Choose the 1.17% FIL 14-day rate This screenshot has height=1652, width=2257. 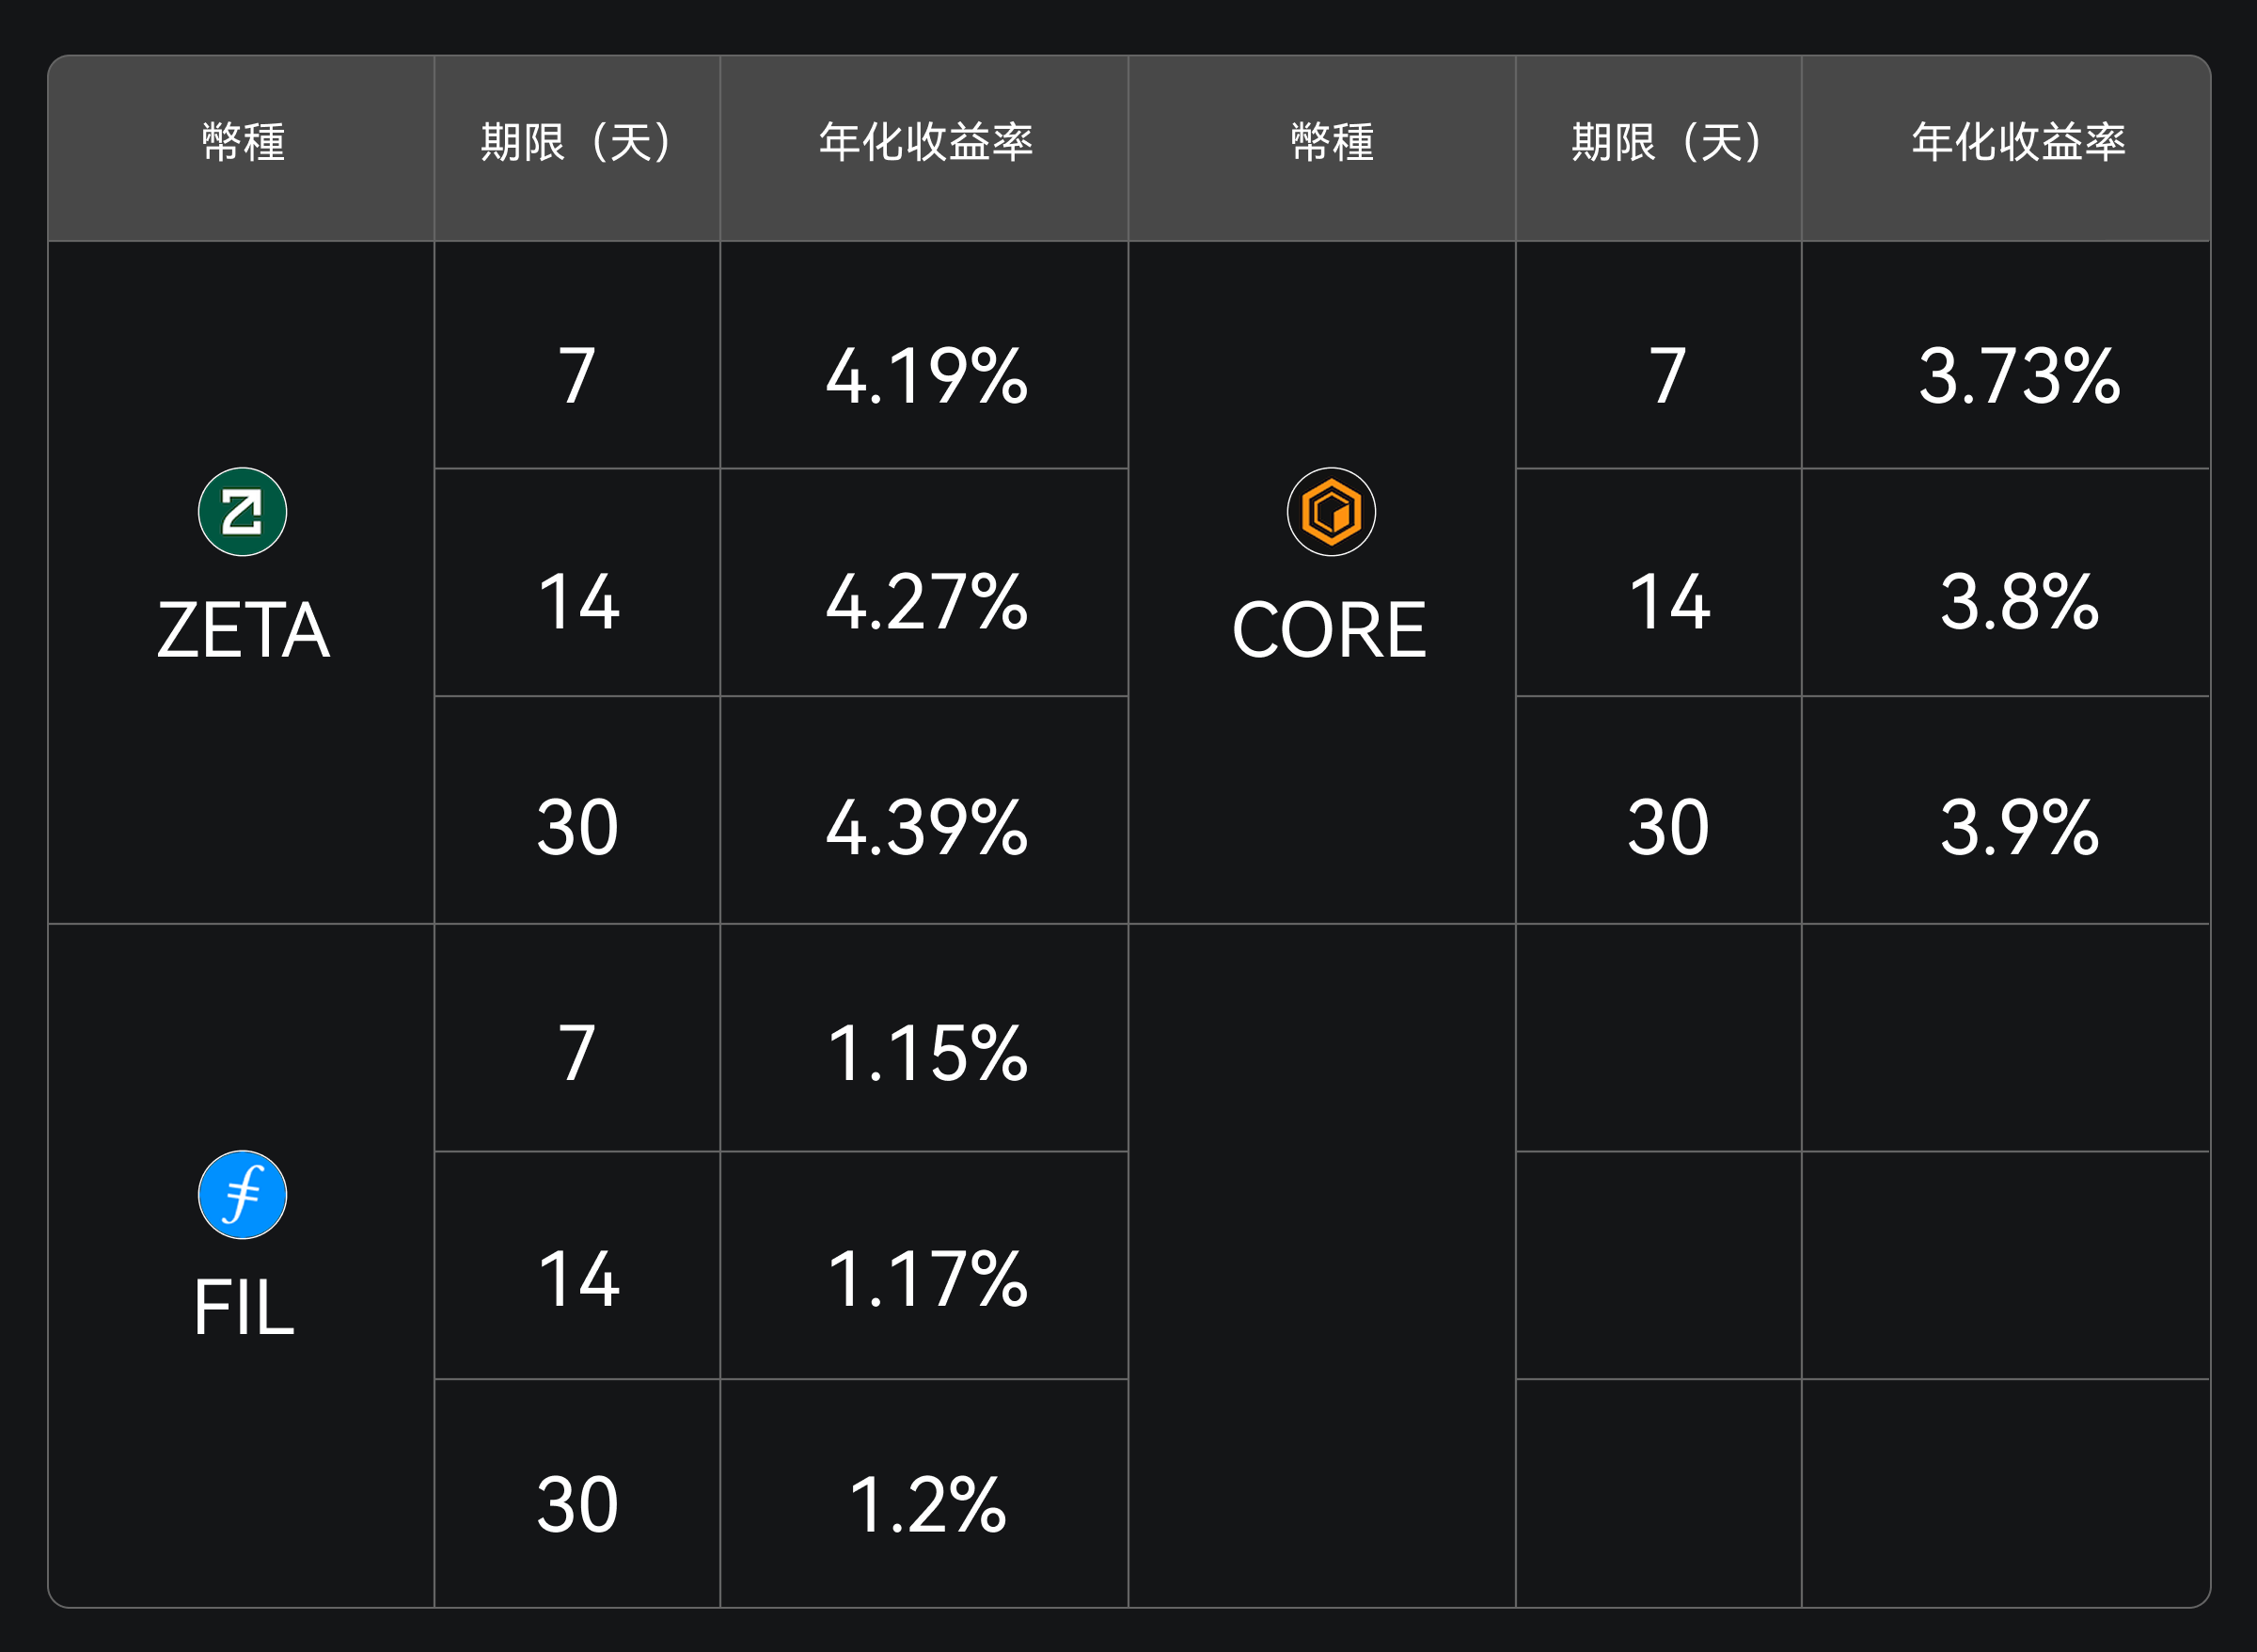(926, 1280)
